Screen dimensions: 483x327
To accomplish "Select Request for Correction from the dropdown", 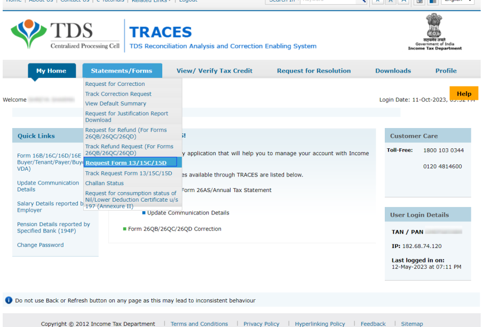I will click(x=115, y=84).
